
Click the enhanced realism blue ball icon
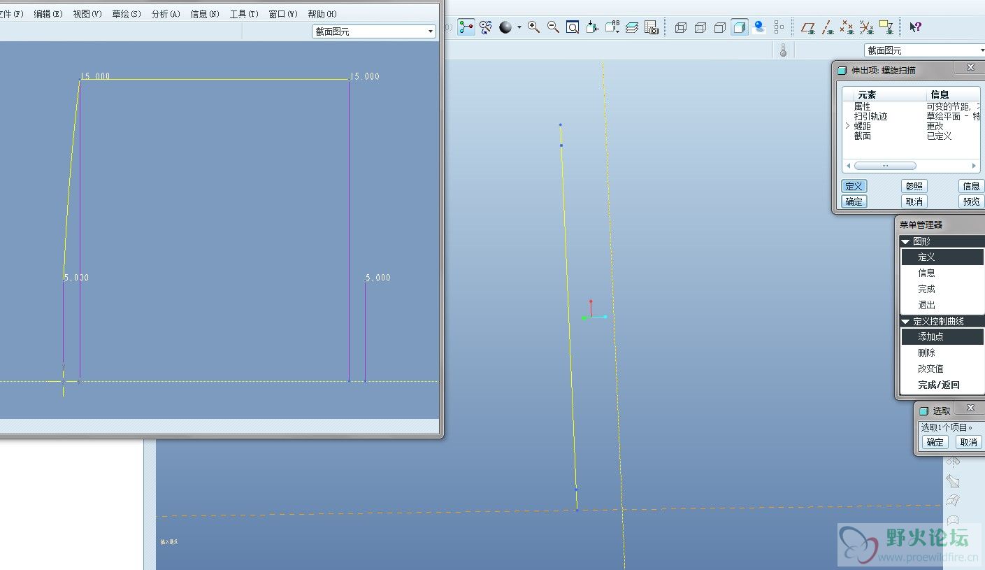coord(759,27)
